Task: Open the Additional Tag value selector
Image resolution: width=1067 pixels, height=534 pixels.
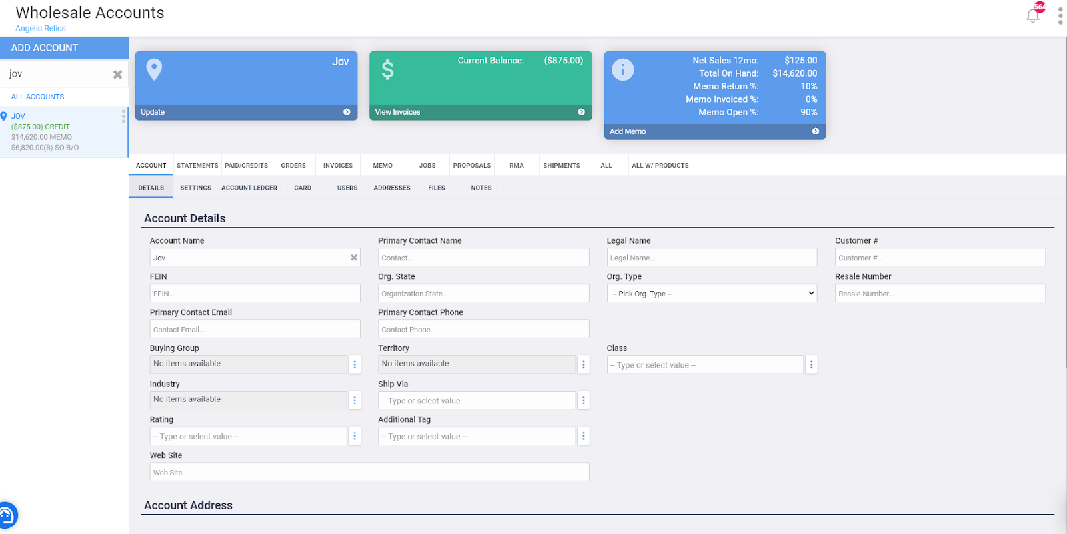Action: pos(477,437)
